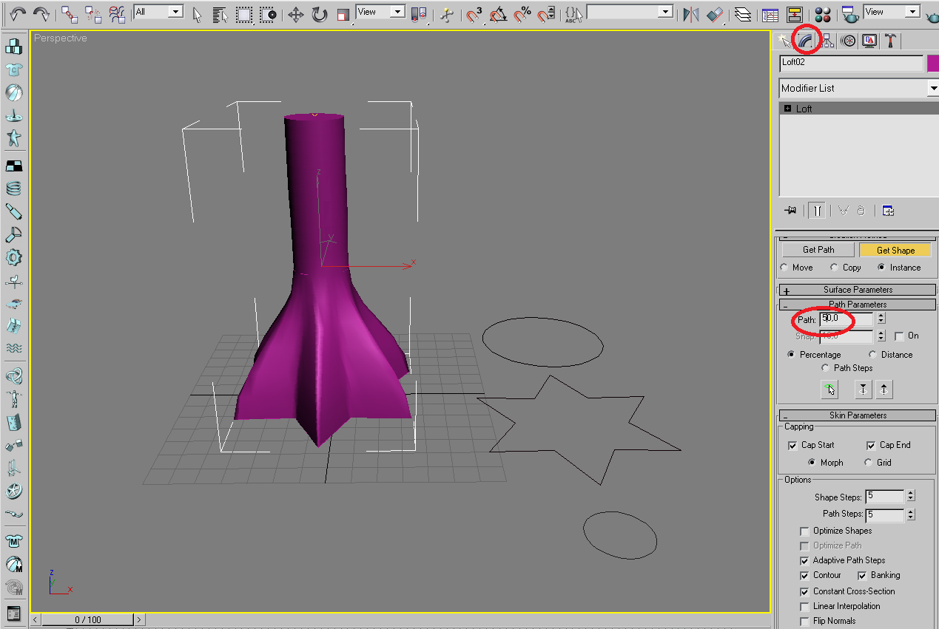Switch to the Motion command panel tab

(849, 41)
